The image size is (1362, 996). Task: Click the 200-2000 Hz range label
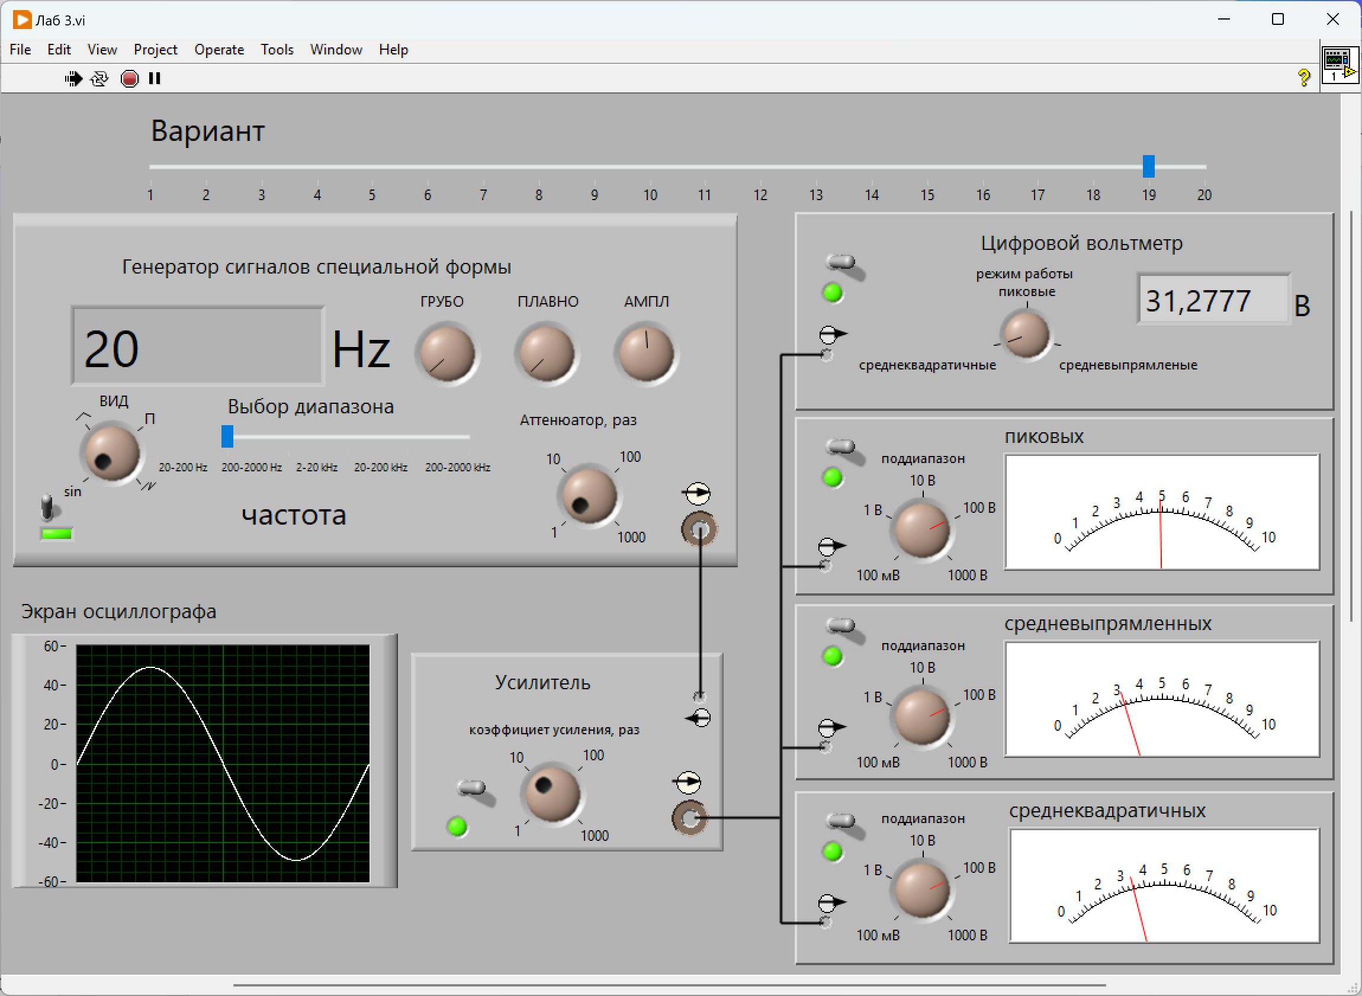click(252, 467)
